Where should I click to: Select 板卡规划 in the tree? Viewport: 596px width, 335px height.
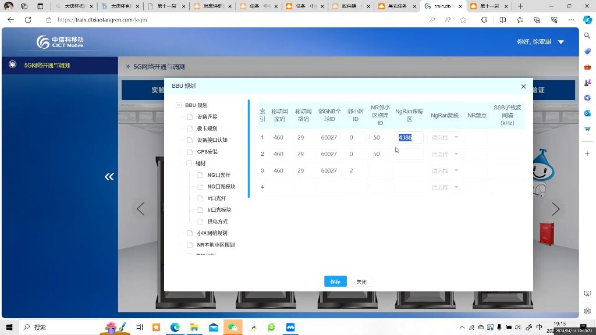207,129
